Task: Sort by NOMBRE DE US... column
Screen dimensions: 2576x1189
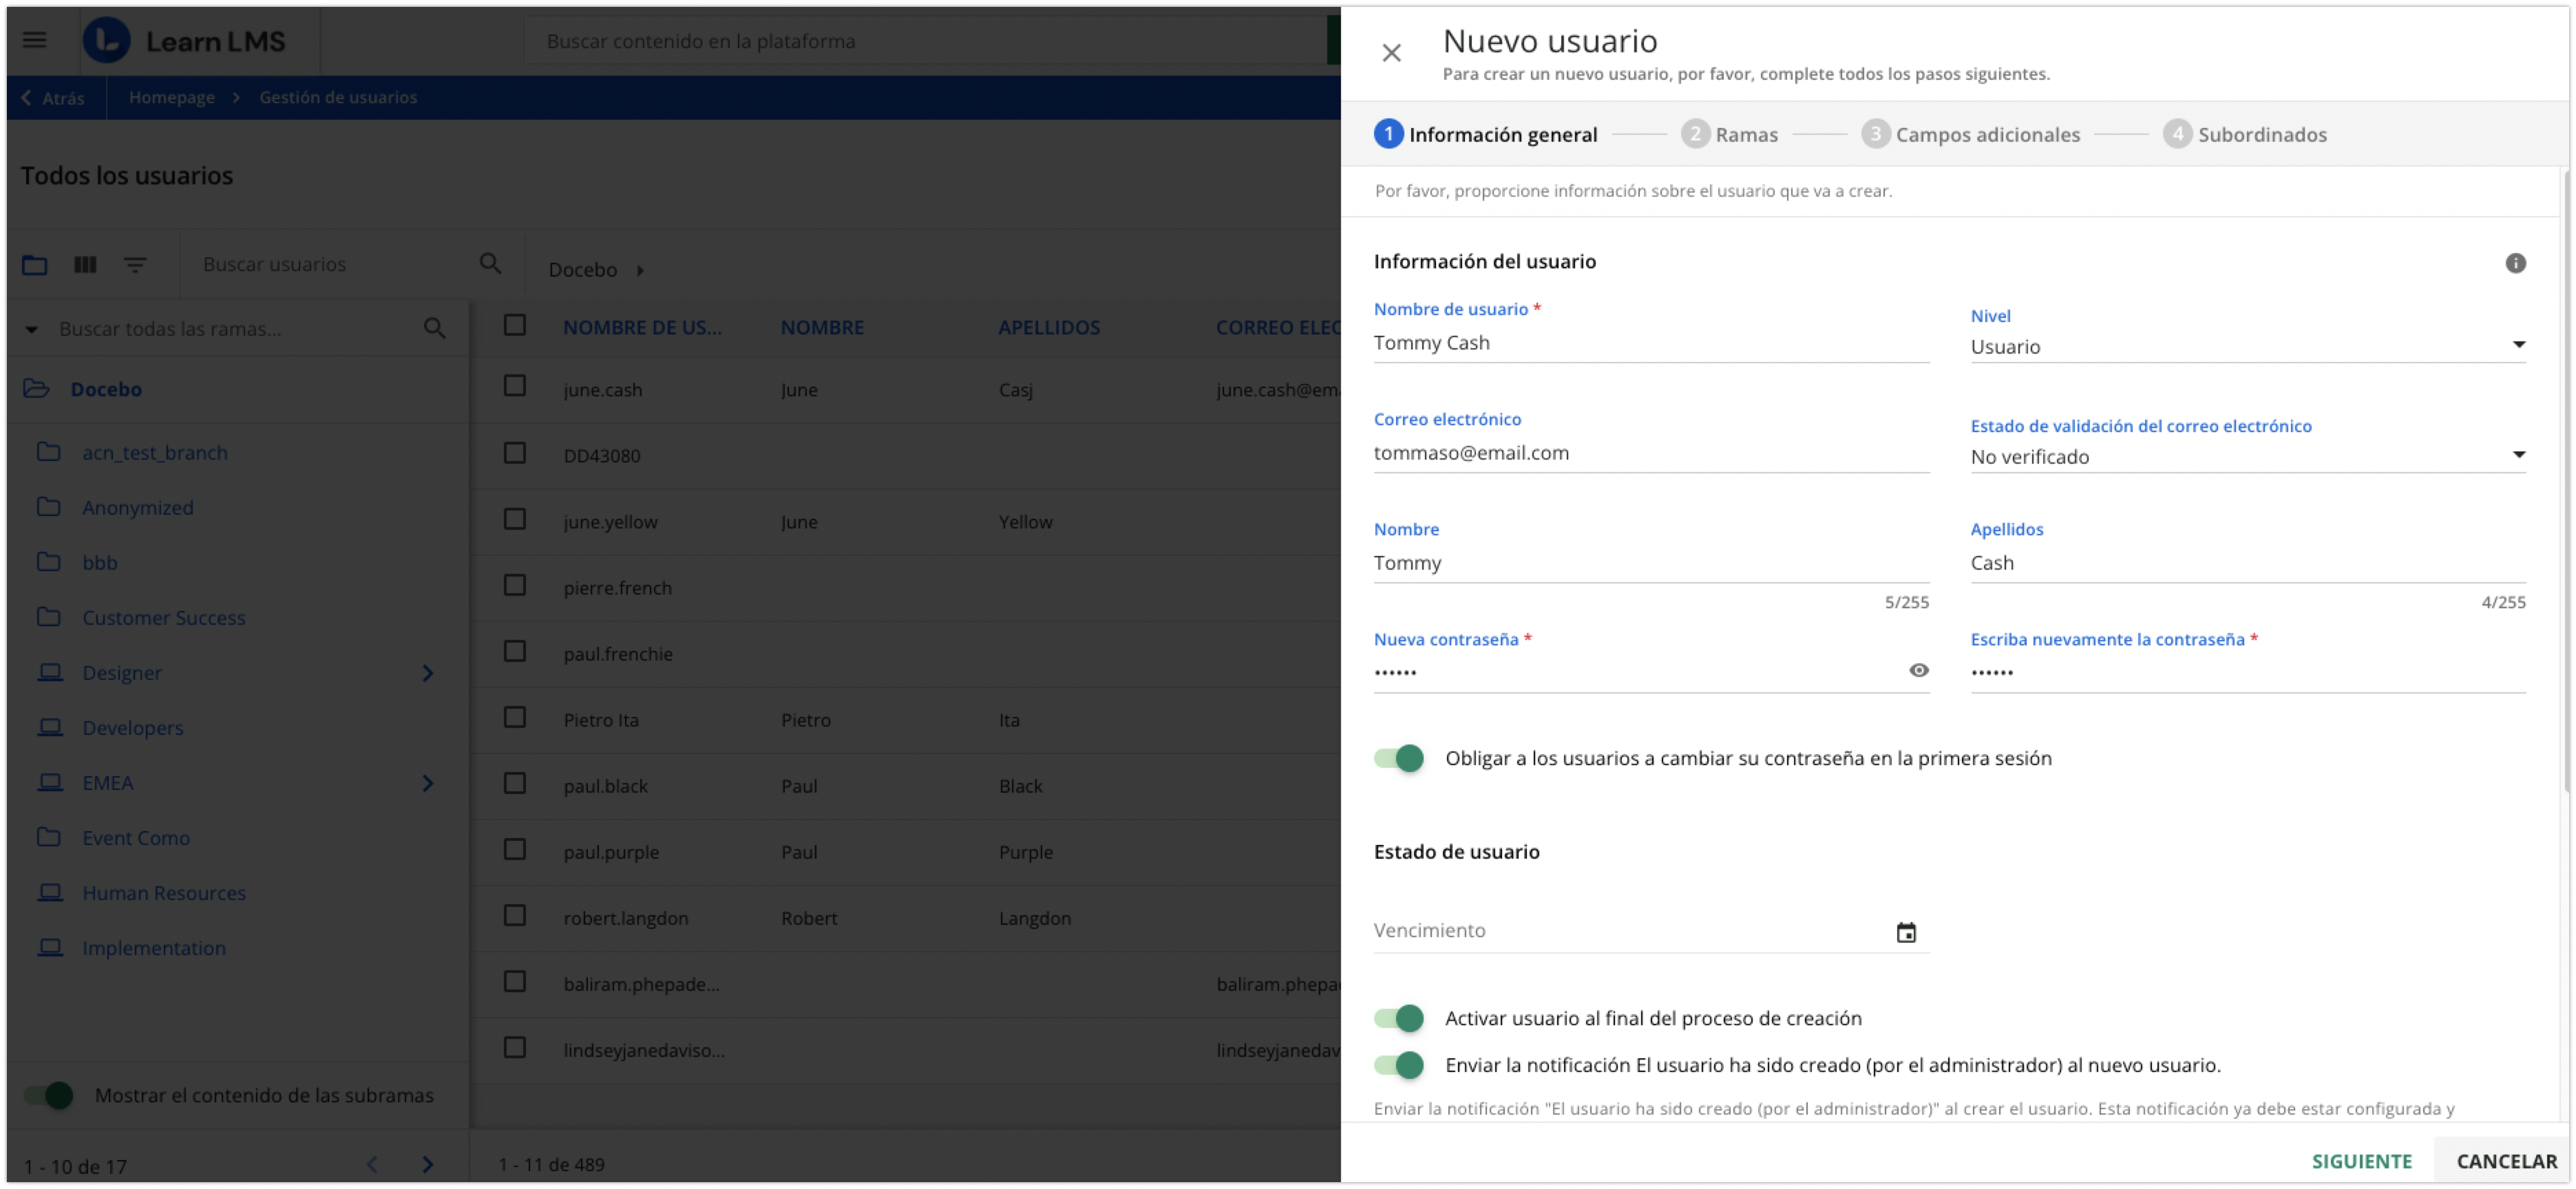Action: click(642, 328)
